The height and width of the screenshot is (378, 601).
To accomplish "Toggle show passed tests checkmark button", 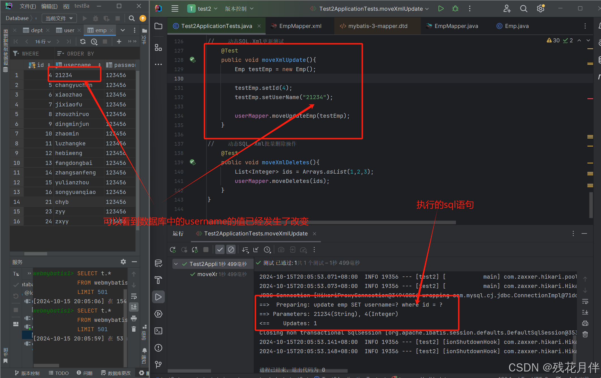I will point(220,250).
